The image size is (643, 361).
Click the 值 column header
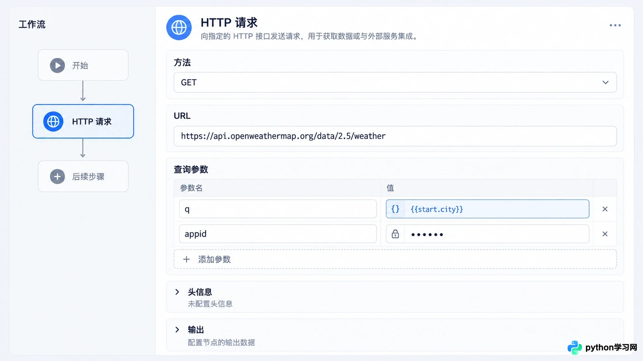(390, 188)
